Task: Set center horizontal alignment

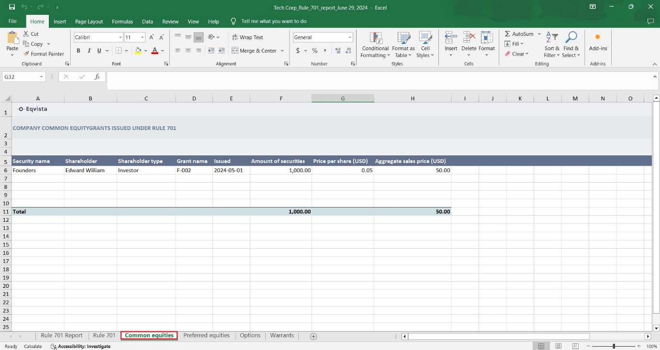Action: coord(188,51)
